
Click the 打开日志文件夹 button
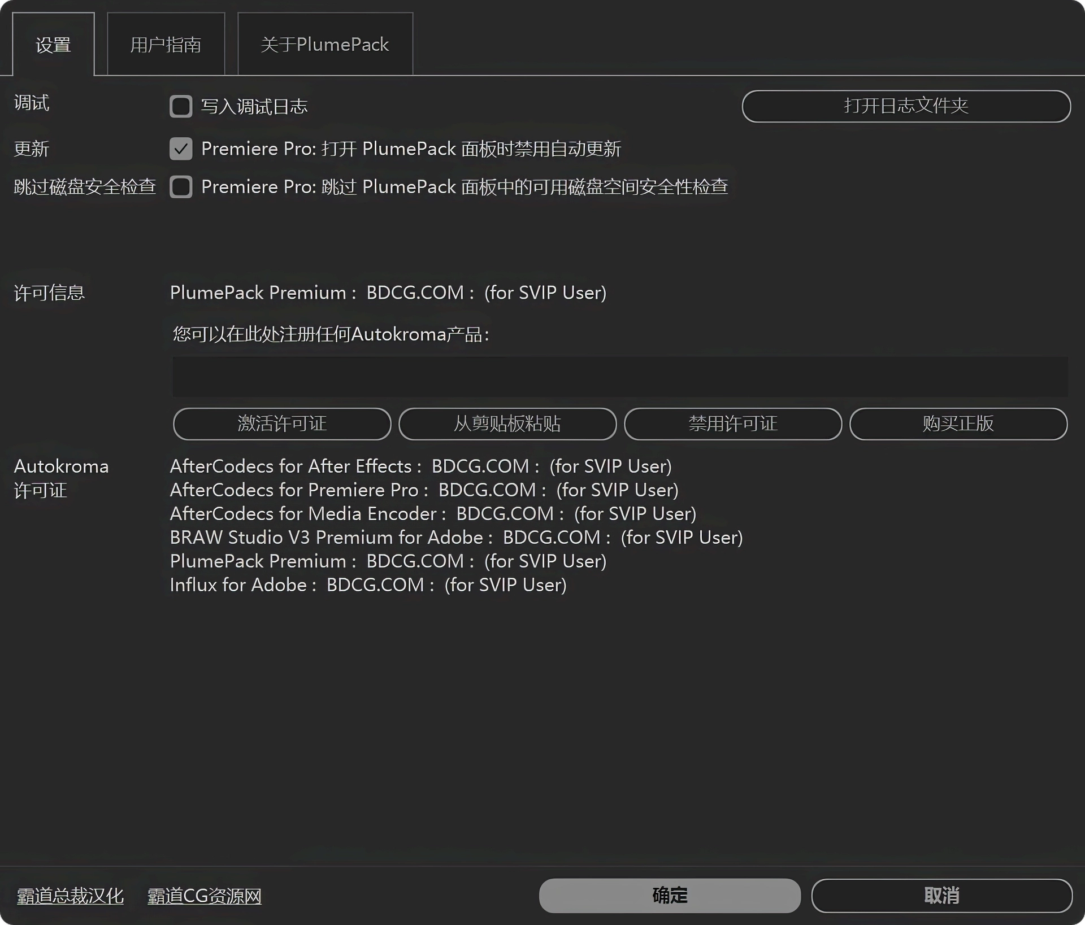click(x=906, y=106)
